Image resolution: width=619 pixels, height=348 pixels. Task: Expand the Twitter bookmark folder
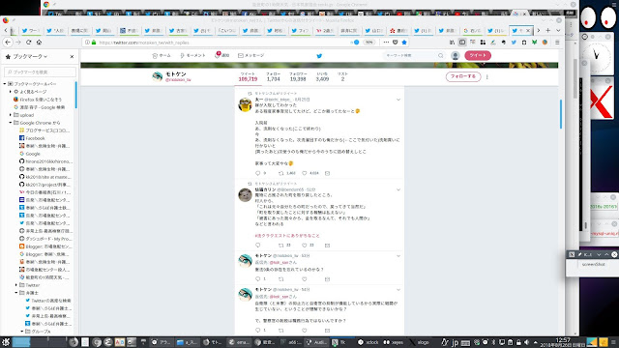tap(16, 285)
